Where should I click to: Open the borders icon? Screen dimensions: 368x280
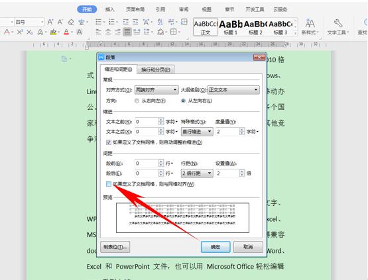click(174, 32)
